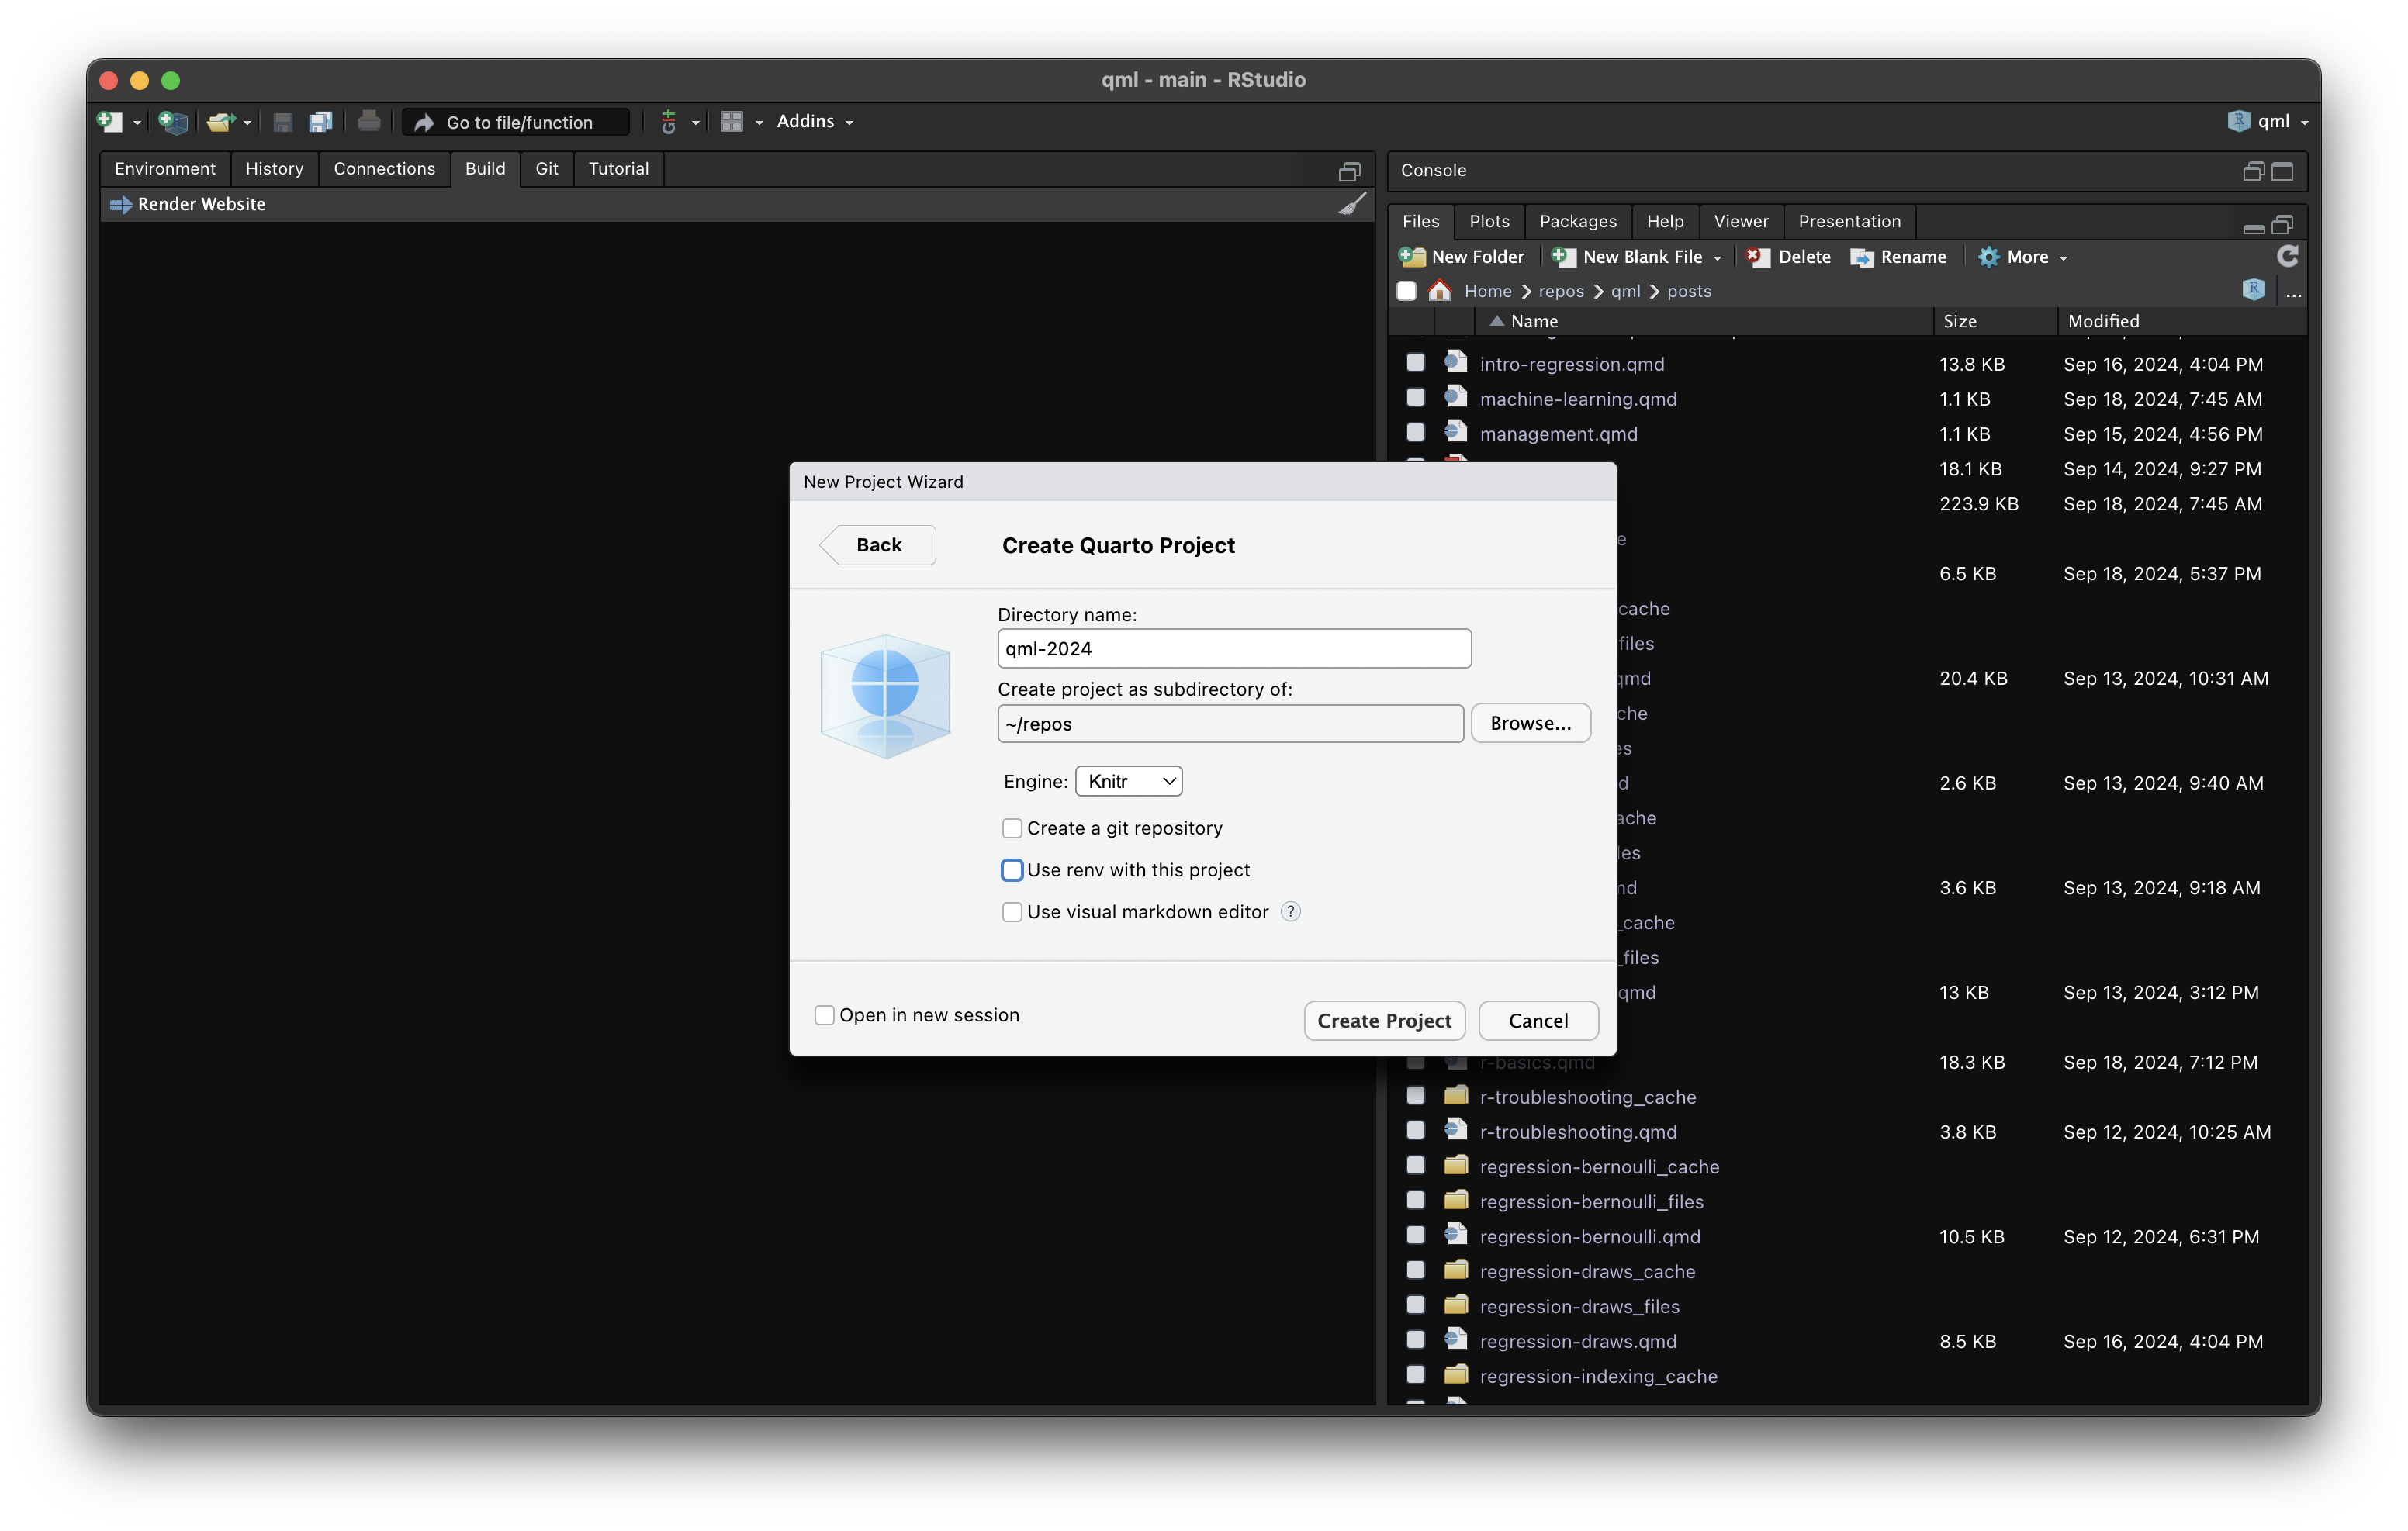Go to repos in breadcrumb path
Image resolution: width=2408 pixels, height=1531 pixels.
1560,291
